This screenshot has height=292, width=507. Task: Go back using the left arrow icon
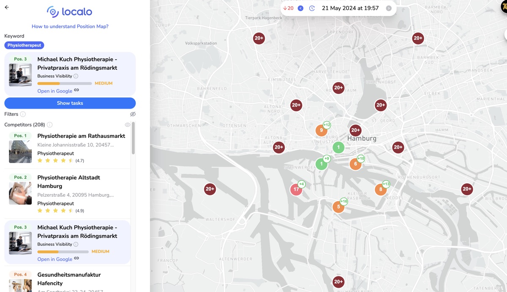tap(7, 7)
